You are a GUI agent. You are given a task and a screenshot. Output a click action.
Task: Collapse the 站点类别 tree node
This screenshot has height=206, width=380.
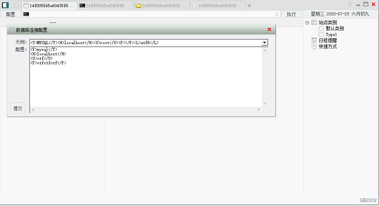tap(307, 22)
